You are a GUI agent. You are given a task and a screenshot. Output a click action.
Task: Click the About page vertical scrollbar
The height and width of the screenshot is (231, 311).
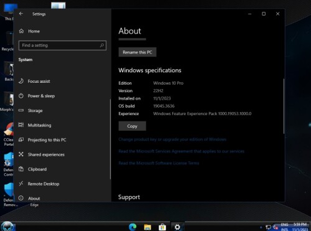[x=284, y=106]
